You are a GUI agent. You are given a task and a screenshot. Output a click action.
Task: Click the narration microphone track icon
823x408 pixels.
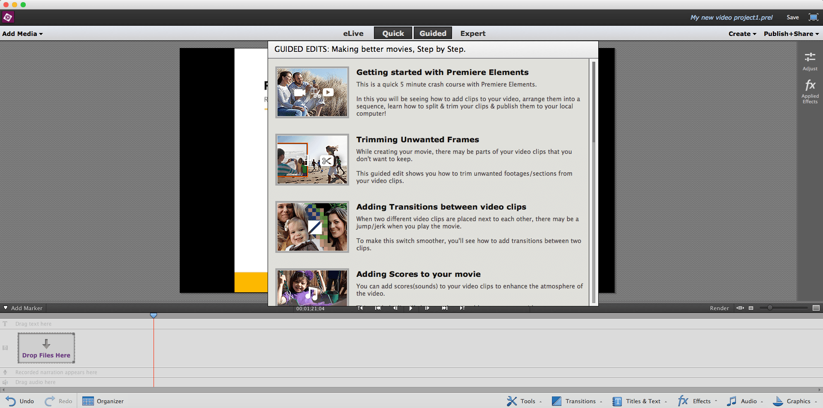click(5, 372)
